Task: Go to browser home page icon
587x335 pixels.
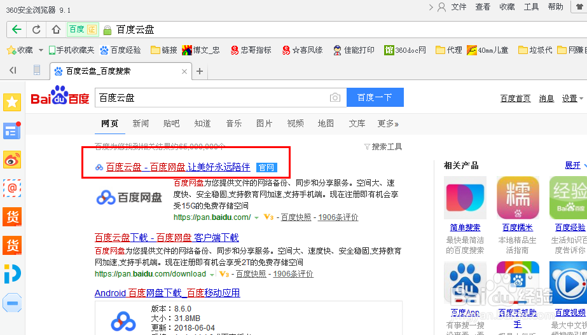Action: [x=56, y=30]
